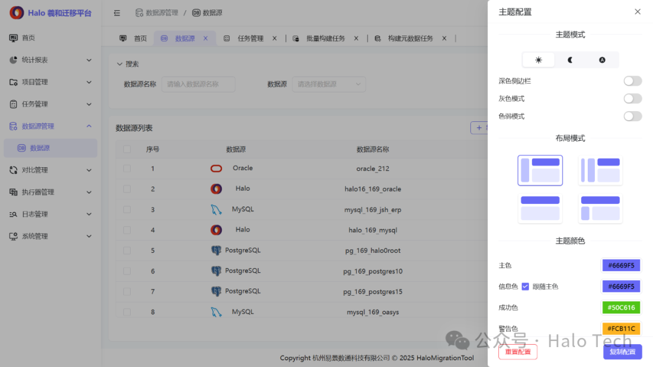Image resolution: width=653 pixels, height=367 pixels.
Task: Select the light theme sun icon
Action: pyautogui.click(x=539, y=60)
